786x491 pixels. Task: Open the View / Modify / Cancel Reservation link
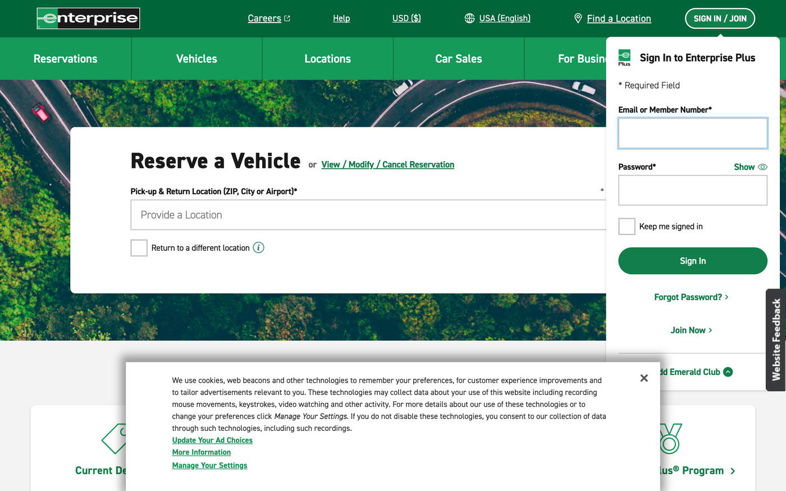coord(387,164)
